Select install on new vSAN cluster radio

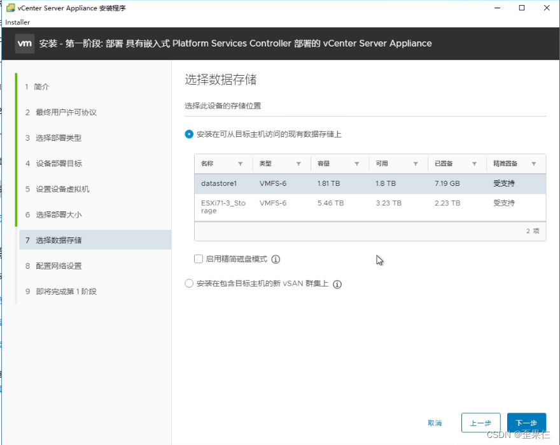(x=189, y=283)
